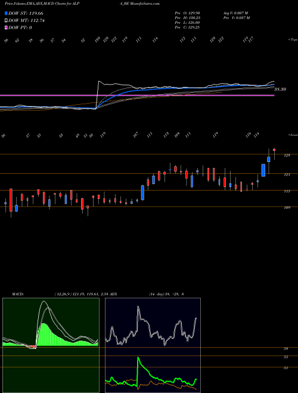Click the magenta DOW PT legend square
Image resolution: width=298 pixels, height=393 pixels.
pos(7,27)
